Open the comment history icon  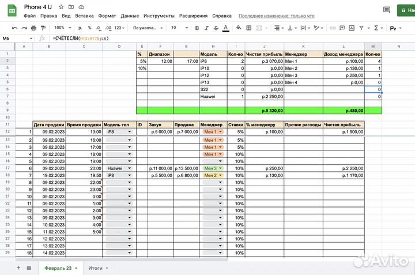click(387, 10)
